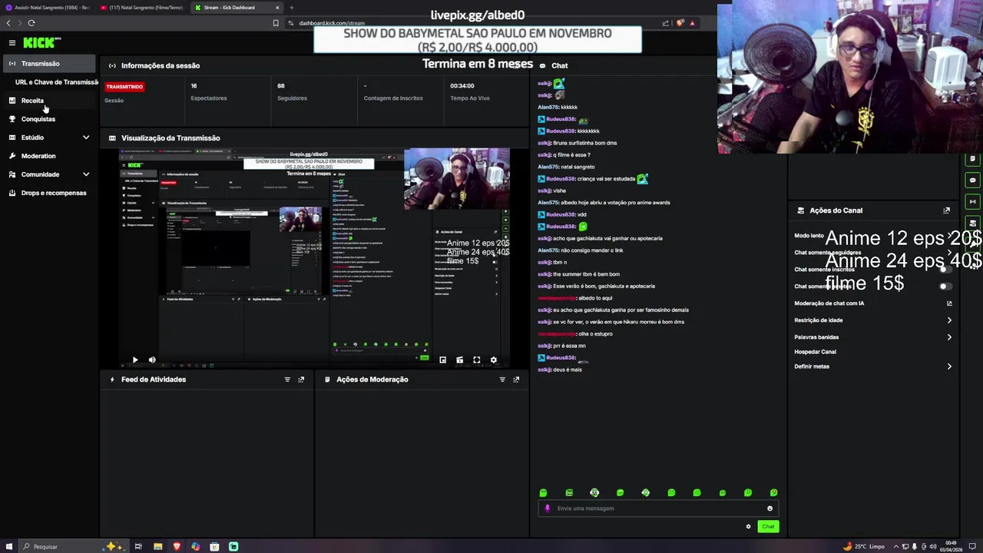Click the Tempo Ao Vivo value 00:34:00

coord(462,86)
